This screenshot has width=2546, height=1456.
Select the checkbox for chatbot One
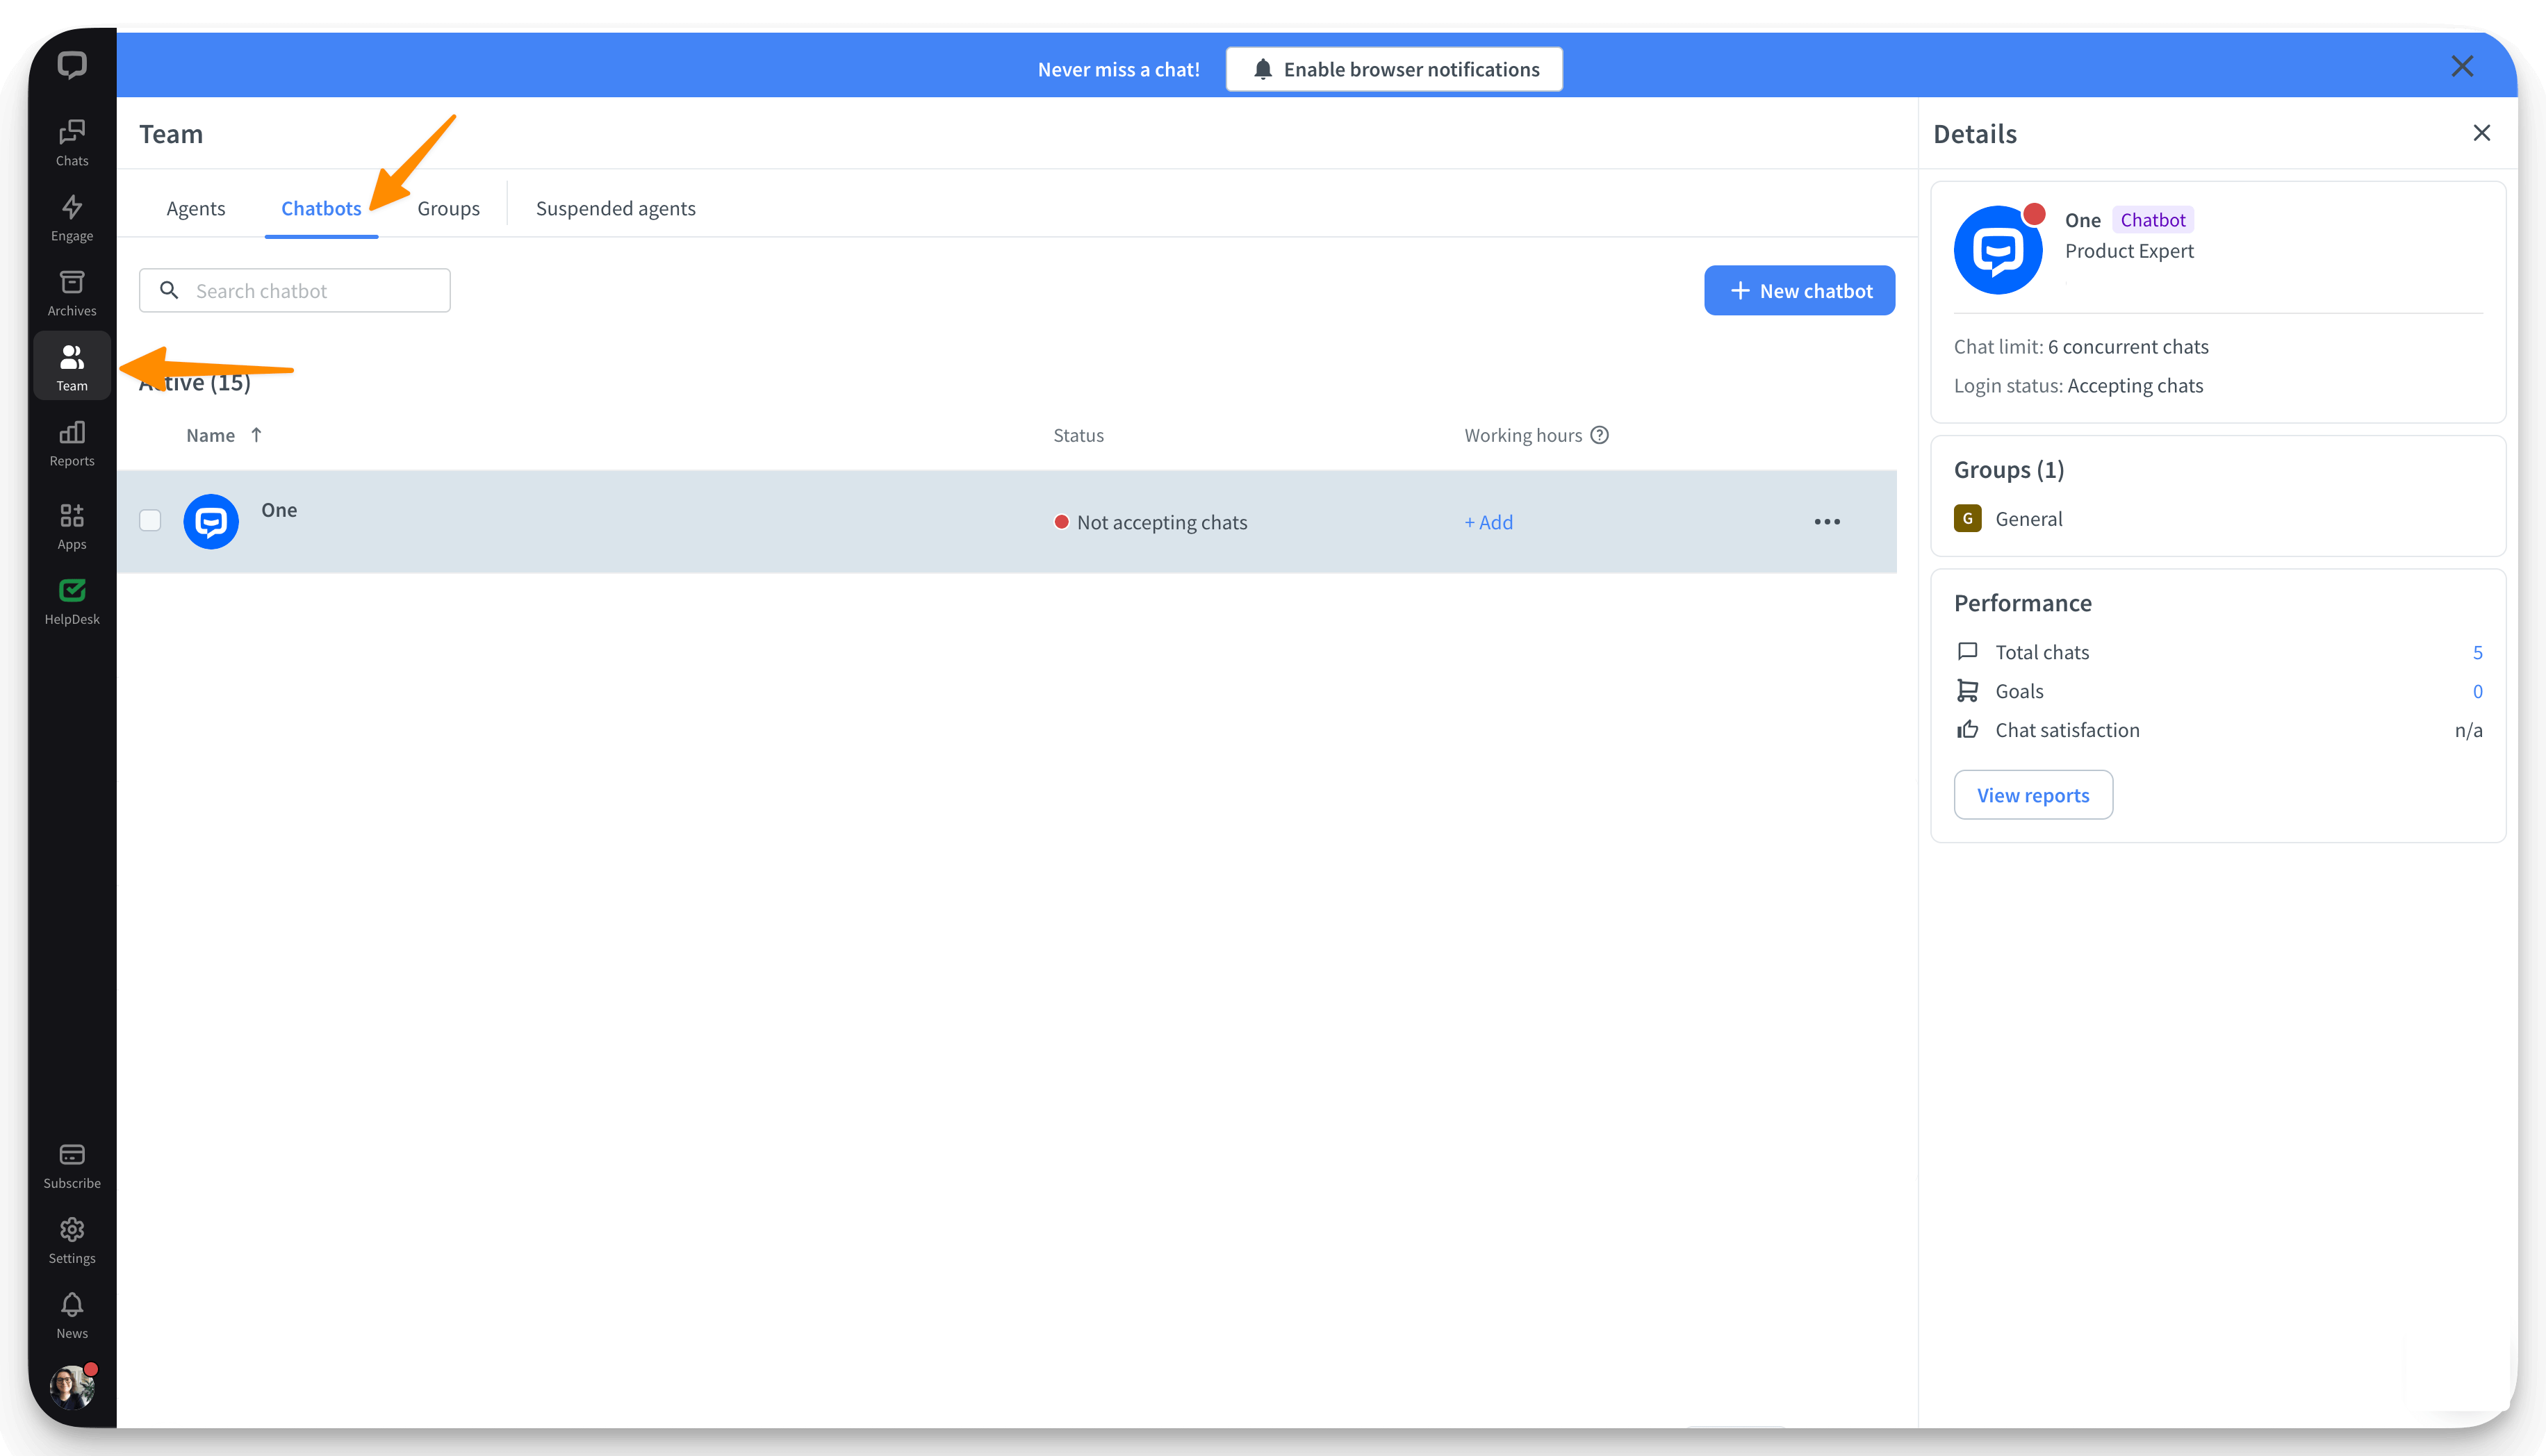pos(150,520)
